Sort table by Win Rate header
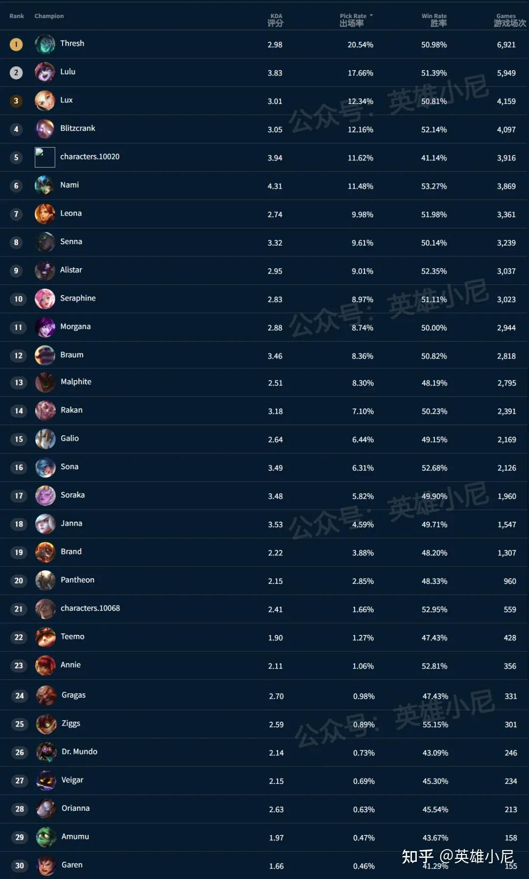This screenshot has height=879, width=529. coord(434,20)
